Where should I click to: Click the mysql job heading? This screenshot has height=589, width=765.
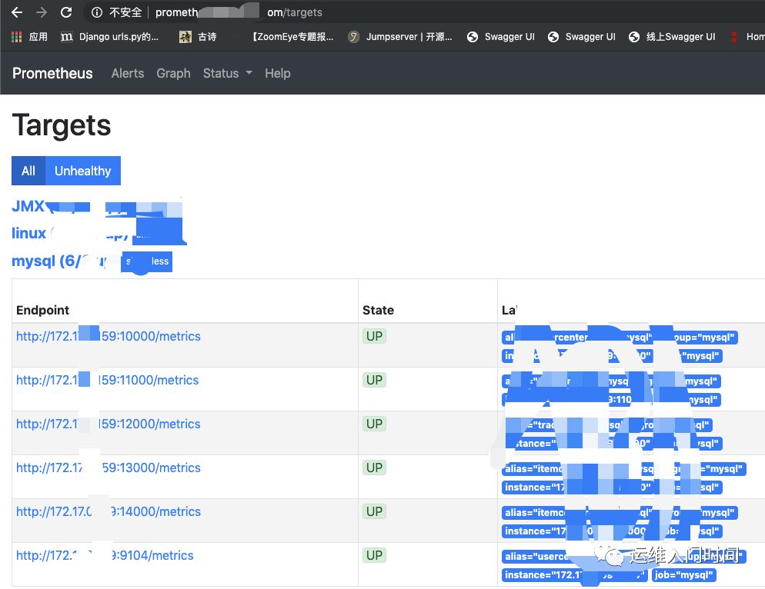tap(58, 261)
